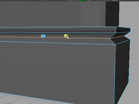Select the yellow highlighted slide handle
This screenshot has width=139, height=104.
(x=66, y=36)
